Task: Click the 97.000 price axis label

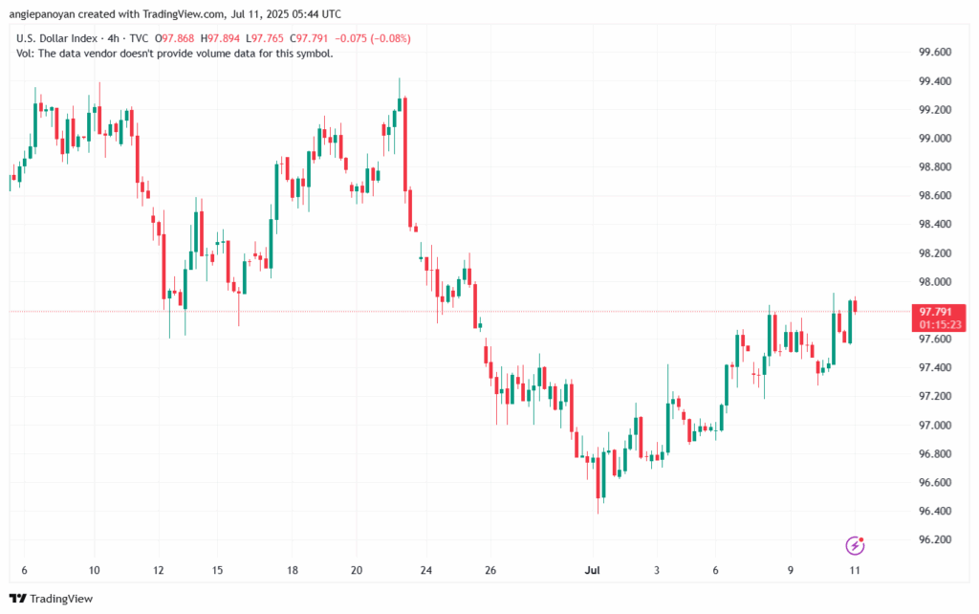Action: pos(935,426)
